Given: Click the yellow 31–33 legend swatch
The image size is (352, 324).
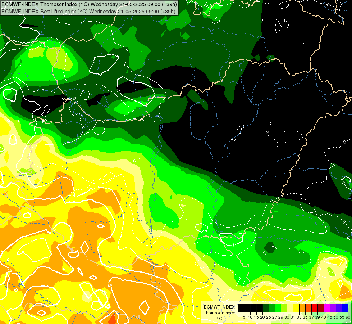Looking at the screenshot, I should point(296,308).
